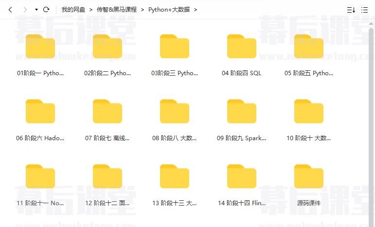Open the 08 阶段八 大数... folder icon
Viewport: 375px width, 227px height.
point(175,112)
